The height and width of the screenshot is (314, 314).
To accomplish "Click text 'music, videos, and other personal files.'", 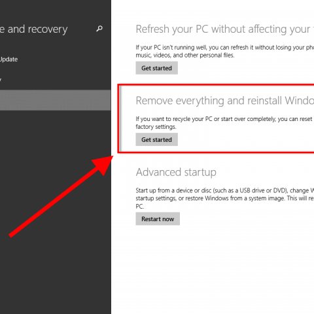I will point(185,56).
